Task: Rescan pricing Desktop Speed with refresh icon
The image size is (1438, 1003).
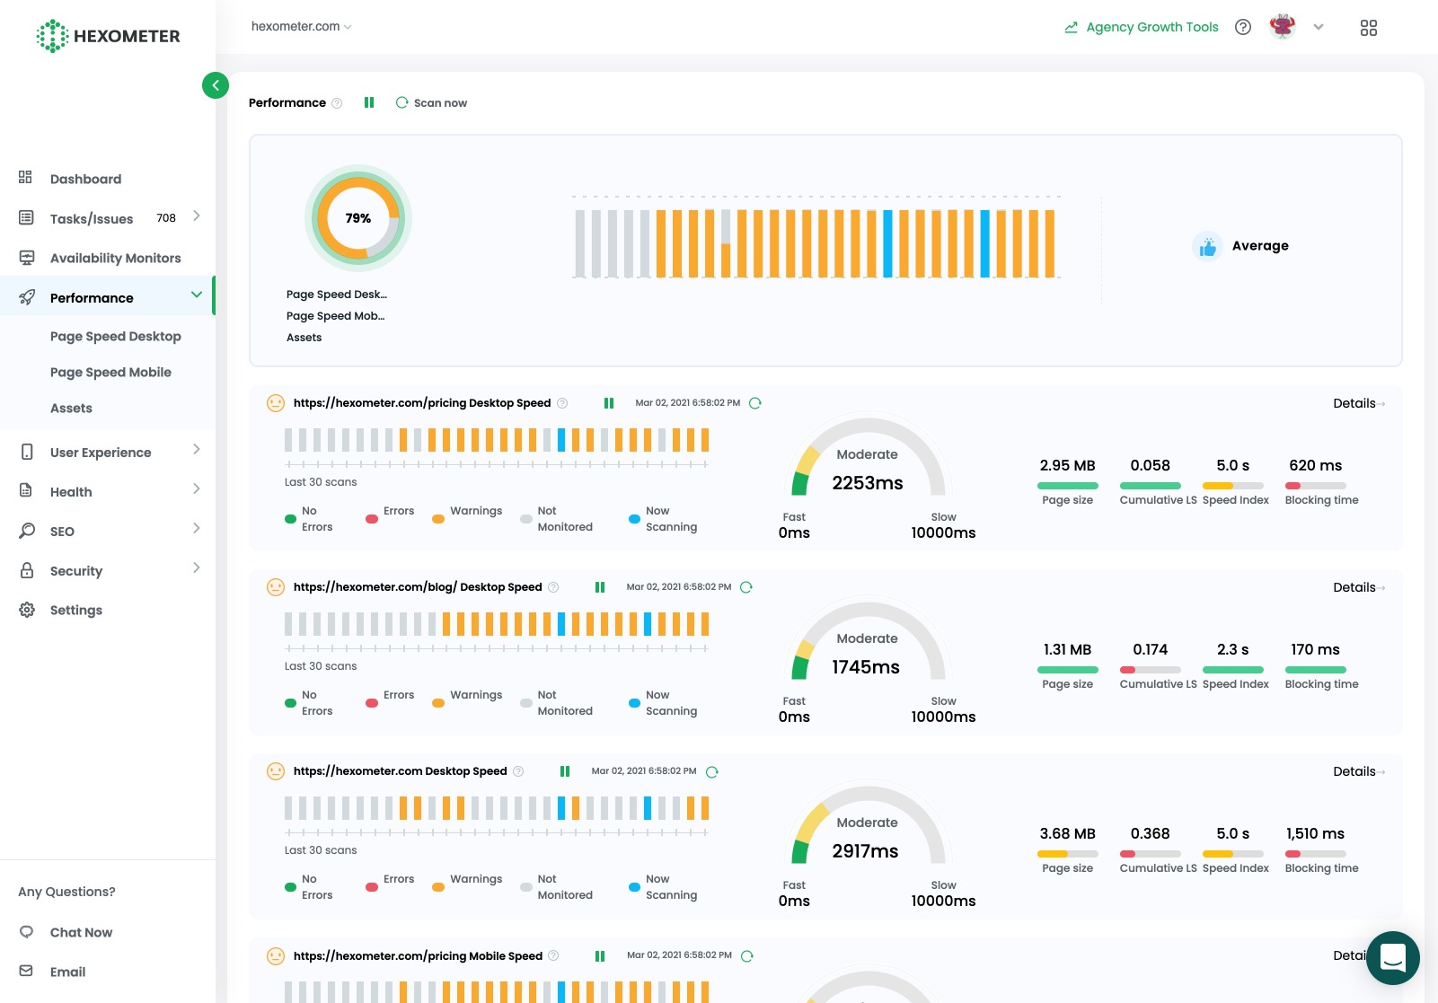Action: [x=755, y=403]
